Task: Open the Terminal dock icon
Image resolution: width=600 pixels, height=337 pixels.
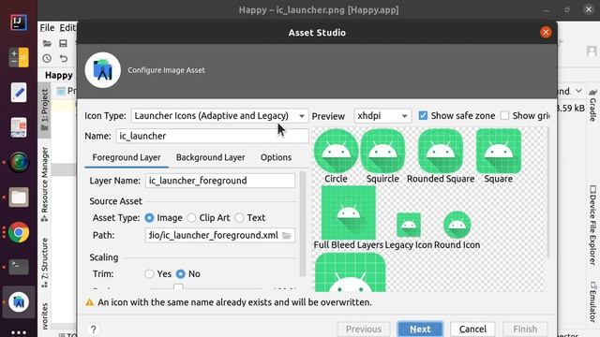Action: click(19, 267)
